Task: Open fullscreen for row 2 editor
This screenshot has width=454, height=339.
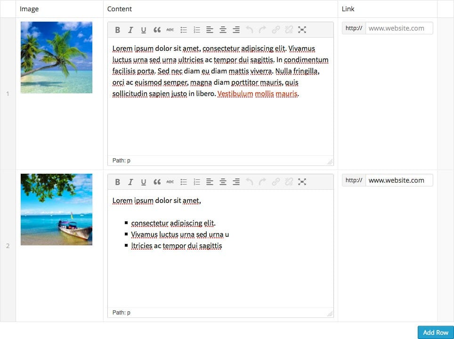Action: coord(302,182)
